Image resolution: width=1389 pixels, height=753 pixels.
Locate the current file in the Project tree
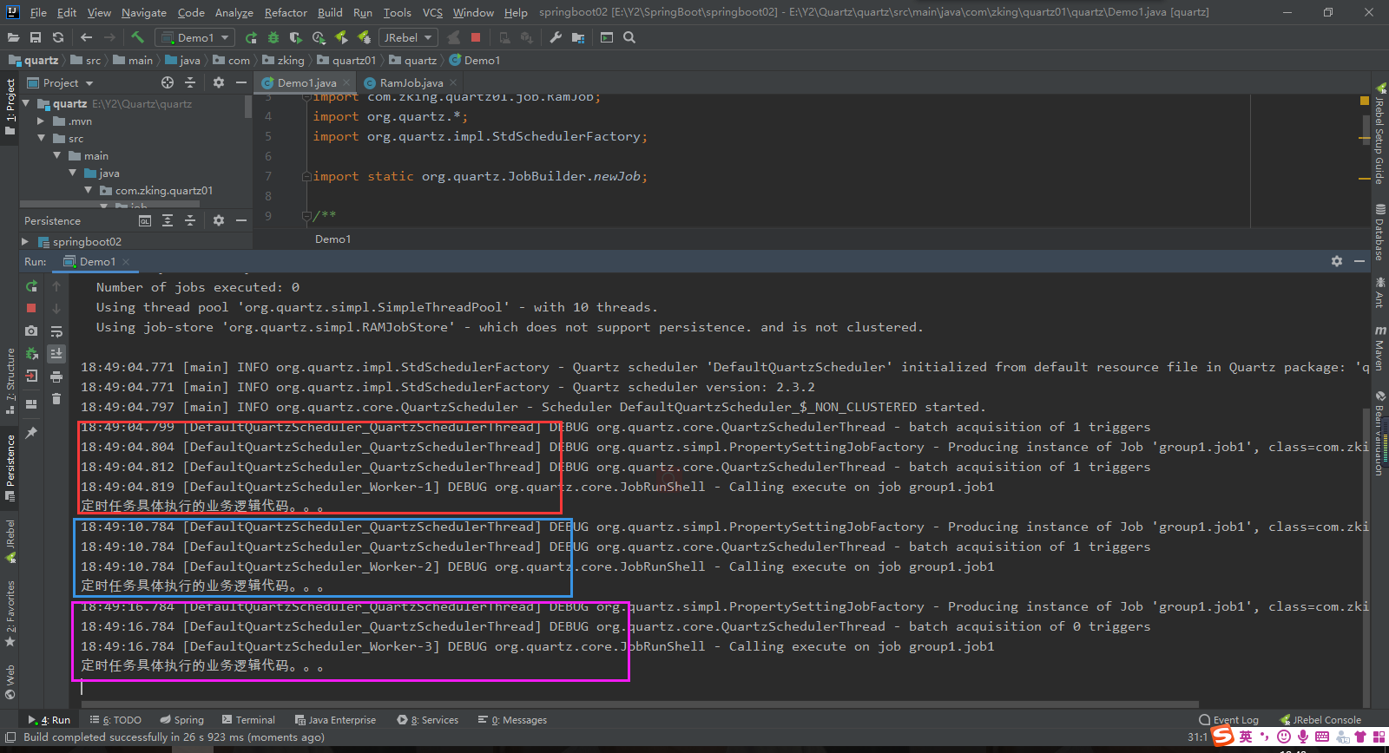pos(168,82)
